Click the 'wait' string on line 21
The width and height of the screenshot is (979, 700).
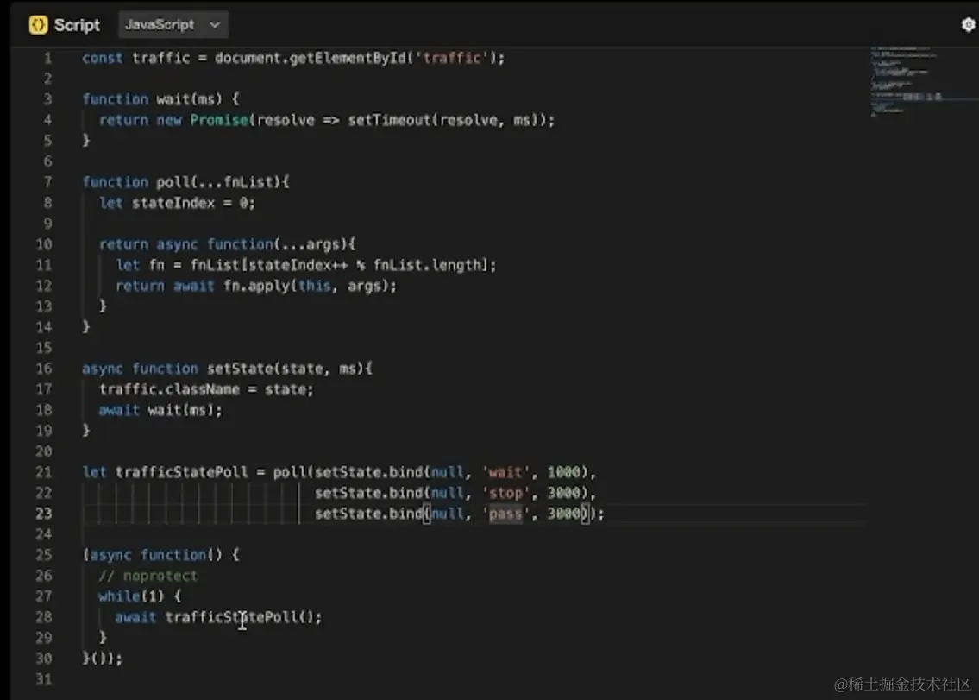[x=505, y=472]
